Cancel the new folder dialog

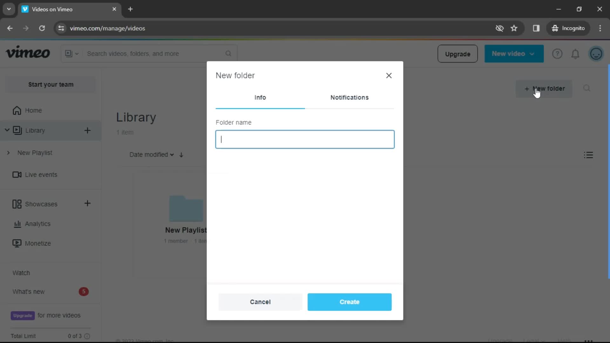[x=260, y=302]
